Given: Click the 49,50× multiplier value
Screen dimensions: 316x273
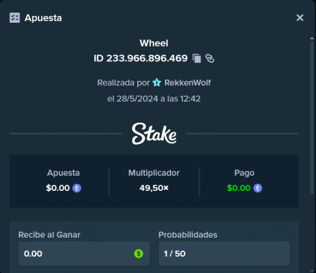Looking at the screenshot, I should coord(154,188).
